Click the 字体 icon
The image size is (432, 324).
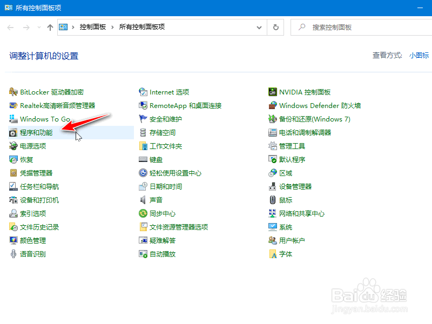tap(273, 254)
